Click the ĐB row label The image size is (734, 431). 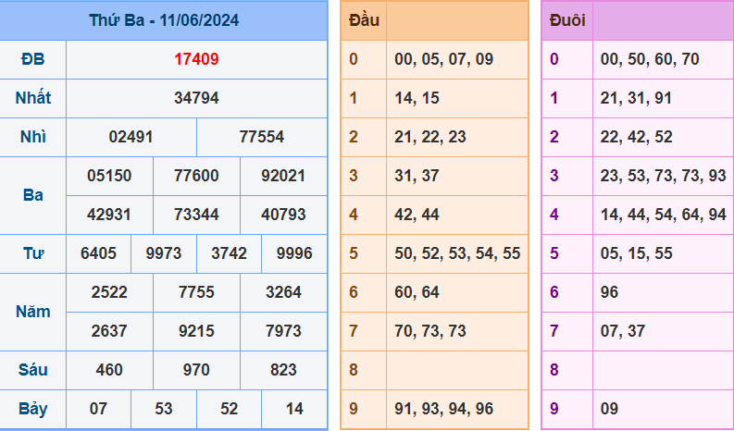click(x=32, y=59)
